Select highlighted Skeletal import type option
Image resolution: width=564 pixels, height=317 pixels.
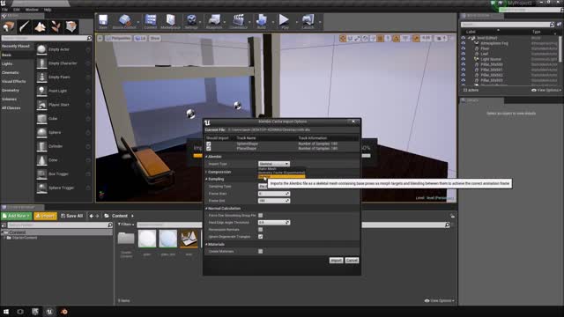[x=281, y=176]
